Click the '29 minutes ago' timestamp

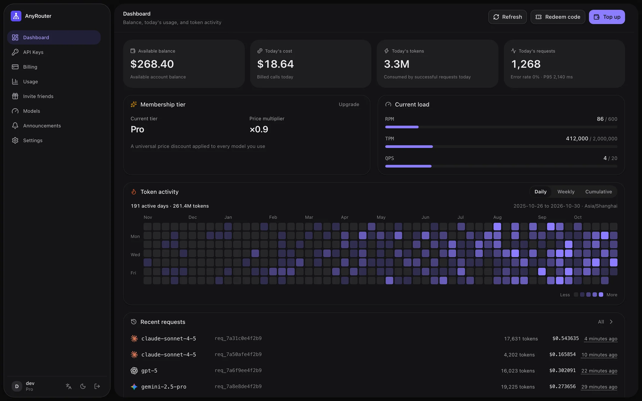click(599, 387)
